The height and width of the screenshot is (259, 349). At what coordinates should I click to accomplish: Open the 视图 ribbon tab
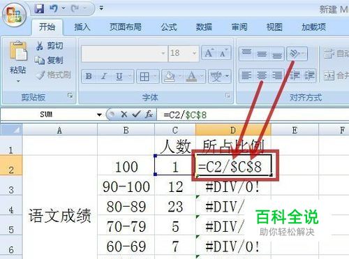click(x=274, y=27)
